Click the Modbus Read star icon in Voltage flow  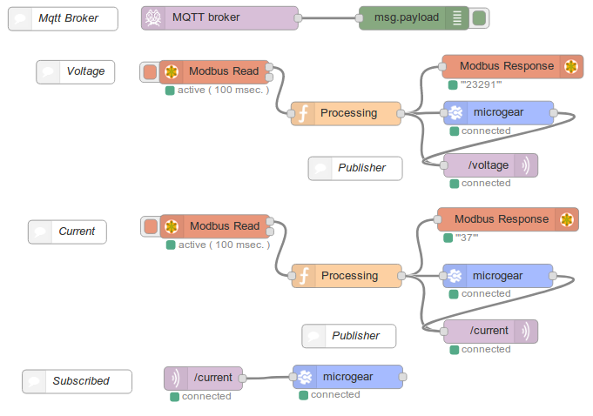(172, 71)
